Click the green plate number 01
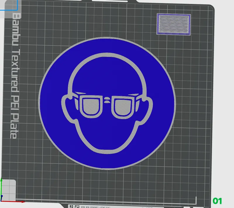Screen dimensions: 234x208 (217, 201)
